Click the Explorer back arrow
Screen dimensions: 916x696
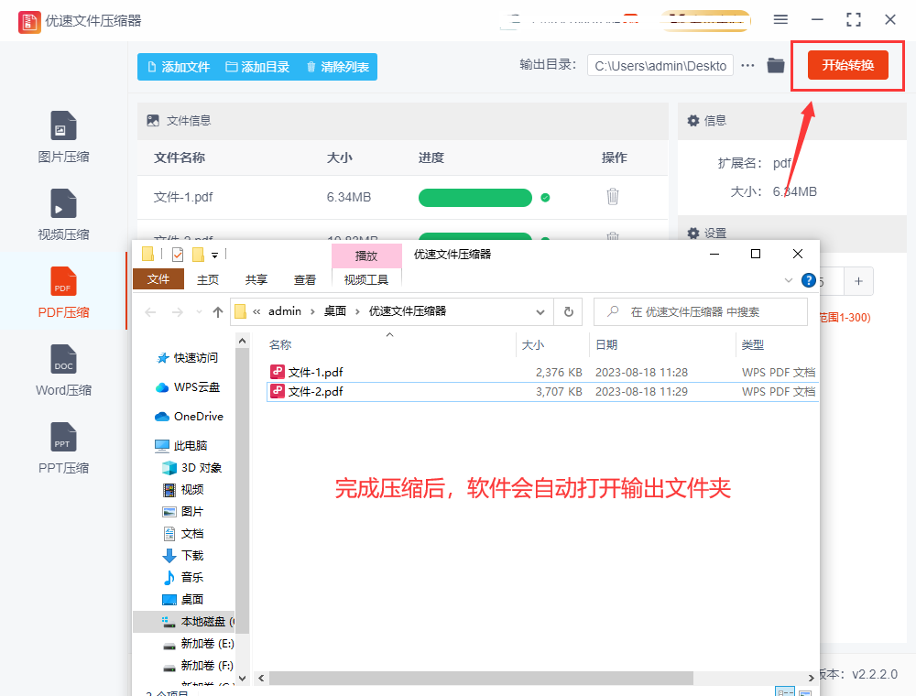tap(150, 312)
